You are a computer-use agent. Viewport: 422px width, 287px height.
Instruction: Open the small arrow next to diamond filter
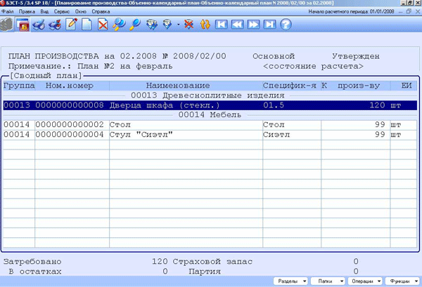pyautogui.click(x=178, y=25)
